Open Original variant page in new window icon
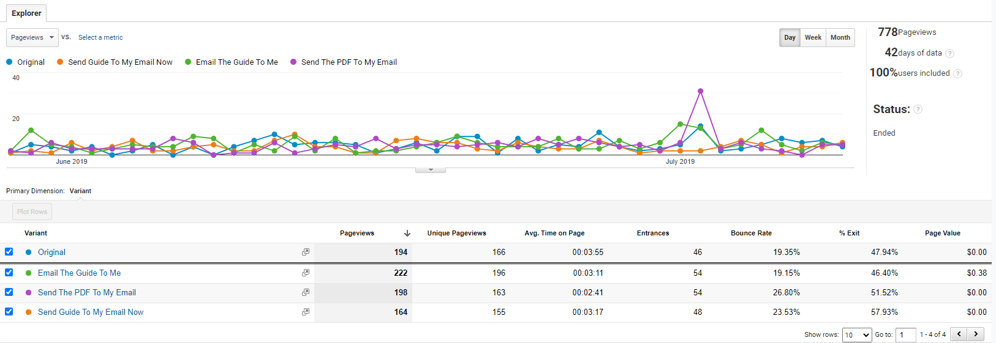 306,252
